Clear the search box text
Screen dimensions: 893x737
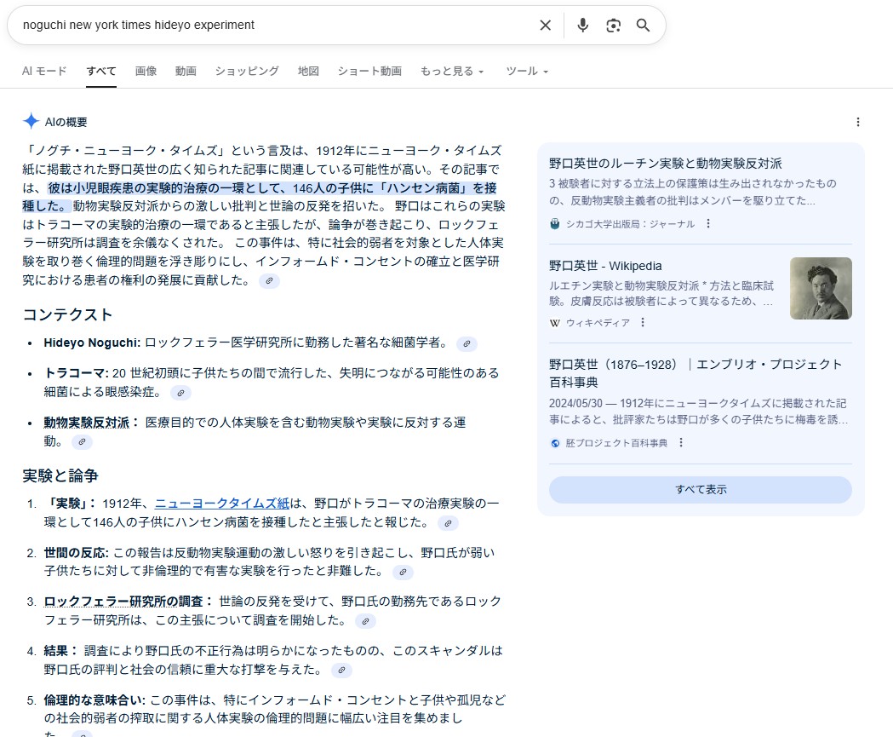tap(546, 26)
